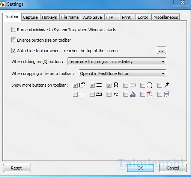Screen dimensions: 191x177
Task: Check Enlarge button size on toolbar
Action: 14,40
